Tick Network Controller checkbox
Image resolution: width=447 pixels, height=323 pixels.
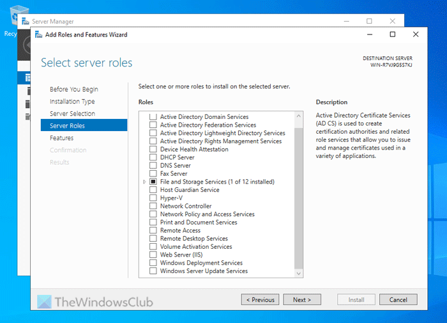[x=153, y=206]
